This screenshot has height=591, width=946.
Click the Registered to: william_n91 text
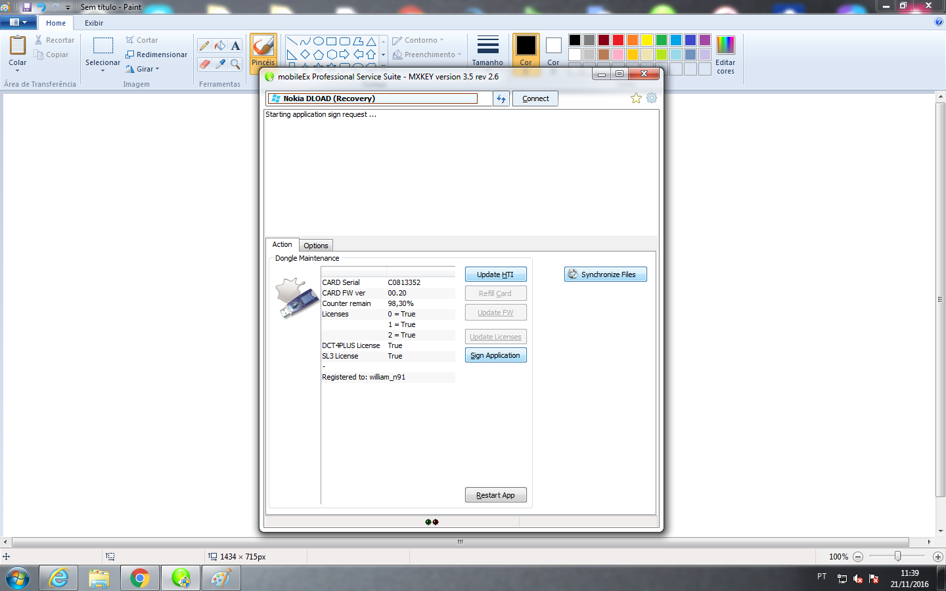pos(363,377)
